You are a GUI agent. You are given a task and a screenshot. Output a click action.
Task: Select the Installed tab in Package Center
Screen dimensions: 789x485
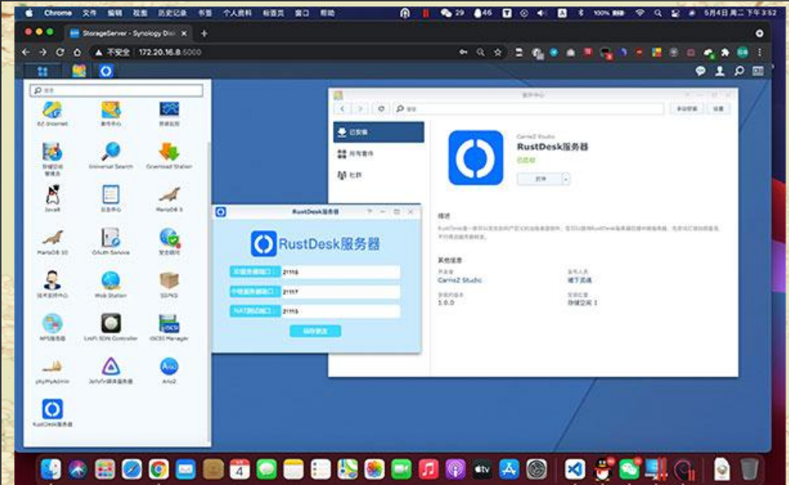click(x=379, y=133)
